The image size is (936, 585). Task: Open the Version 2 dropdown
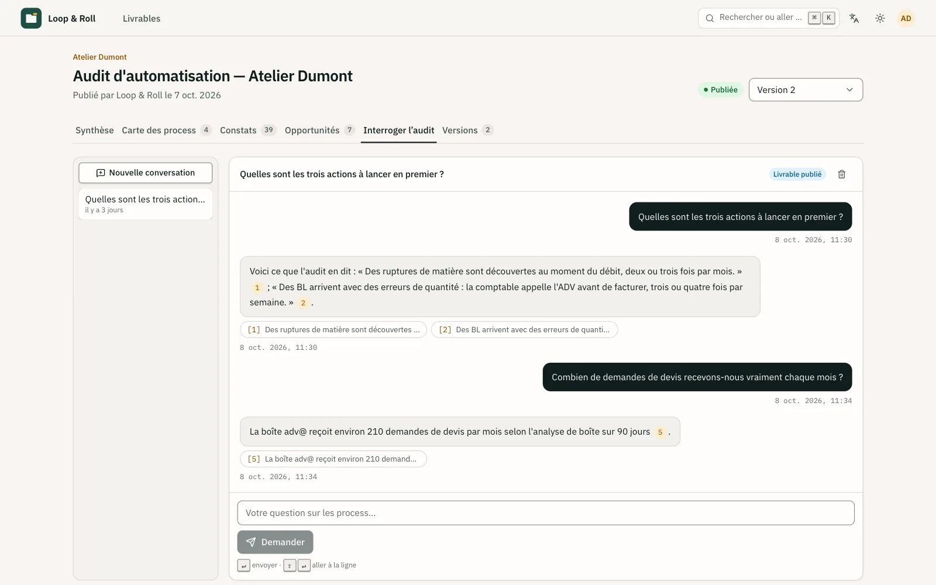(x=806, y=90)
